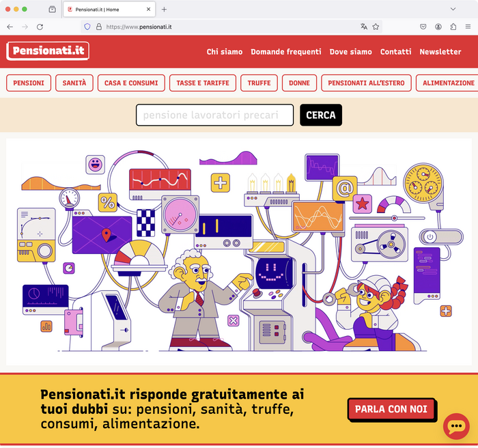The image size is (478, 448).
Task: Click the translate page icon in address bar
Action: coord(364,27)
